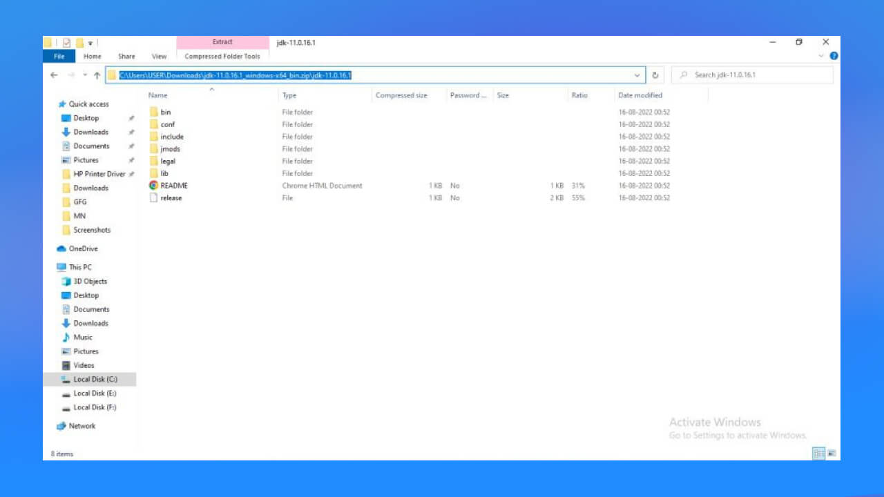
Task: Open the GFG folder in sidebar
Action: [x=80, y=202]
